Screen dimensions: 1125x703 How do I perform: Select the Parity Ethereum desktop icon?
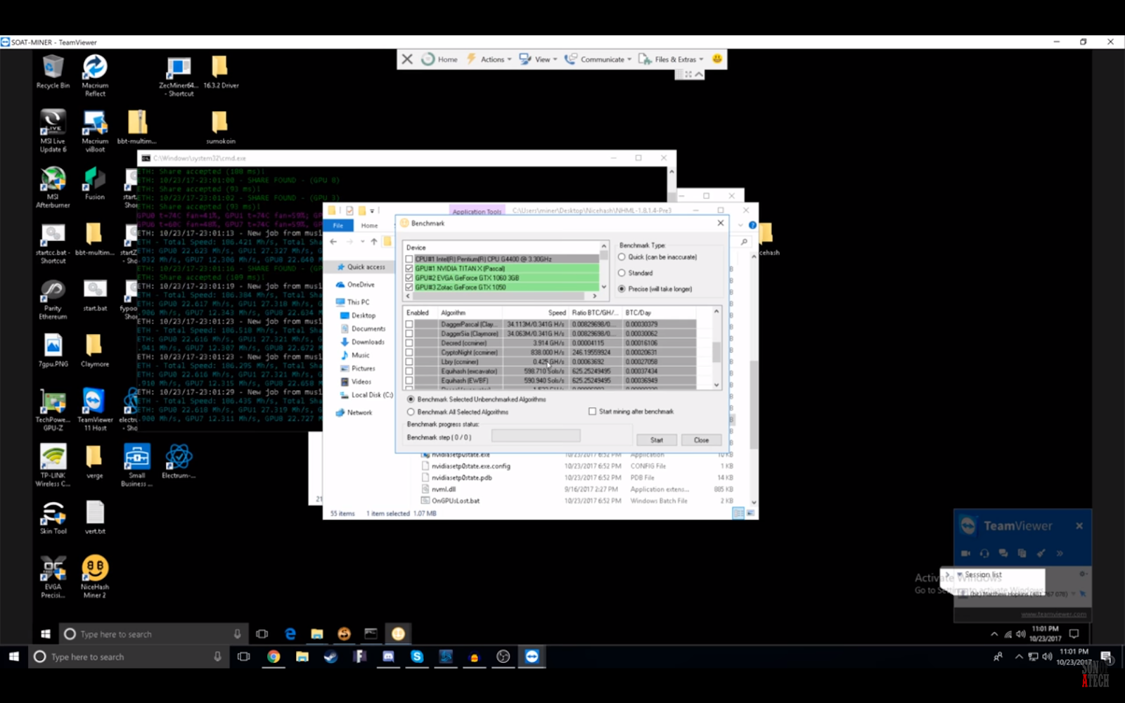pos(53,299)
